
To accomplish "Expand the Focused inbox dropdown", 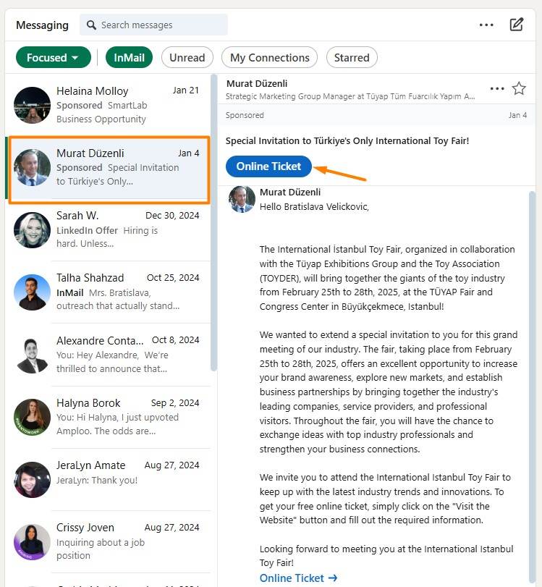I will coord(53,57).
